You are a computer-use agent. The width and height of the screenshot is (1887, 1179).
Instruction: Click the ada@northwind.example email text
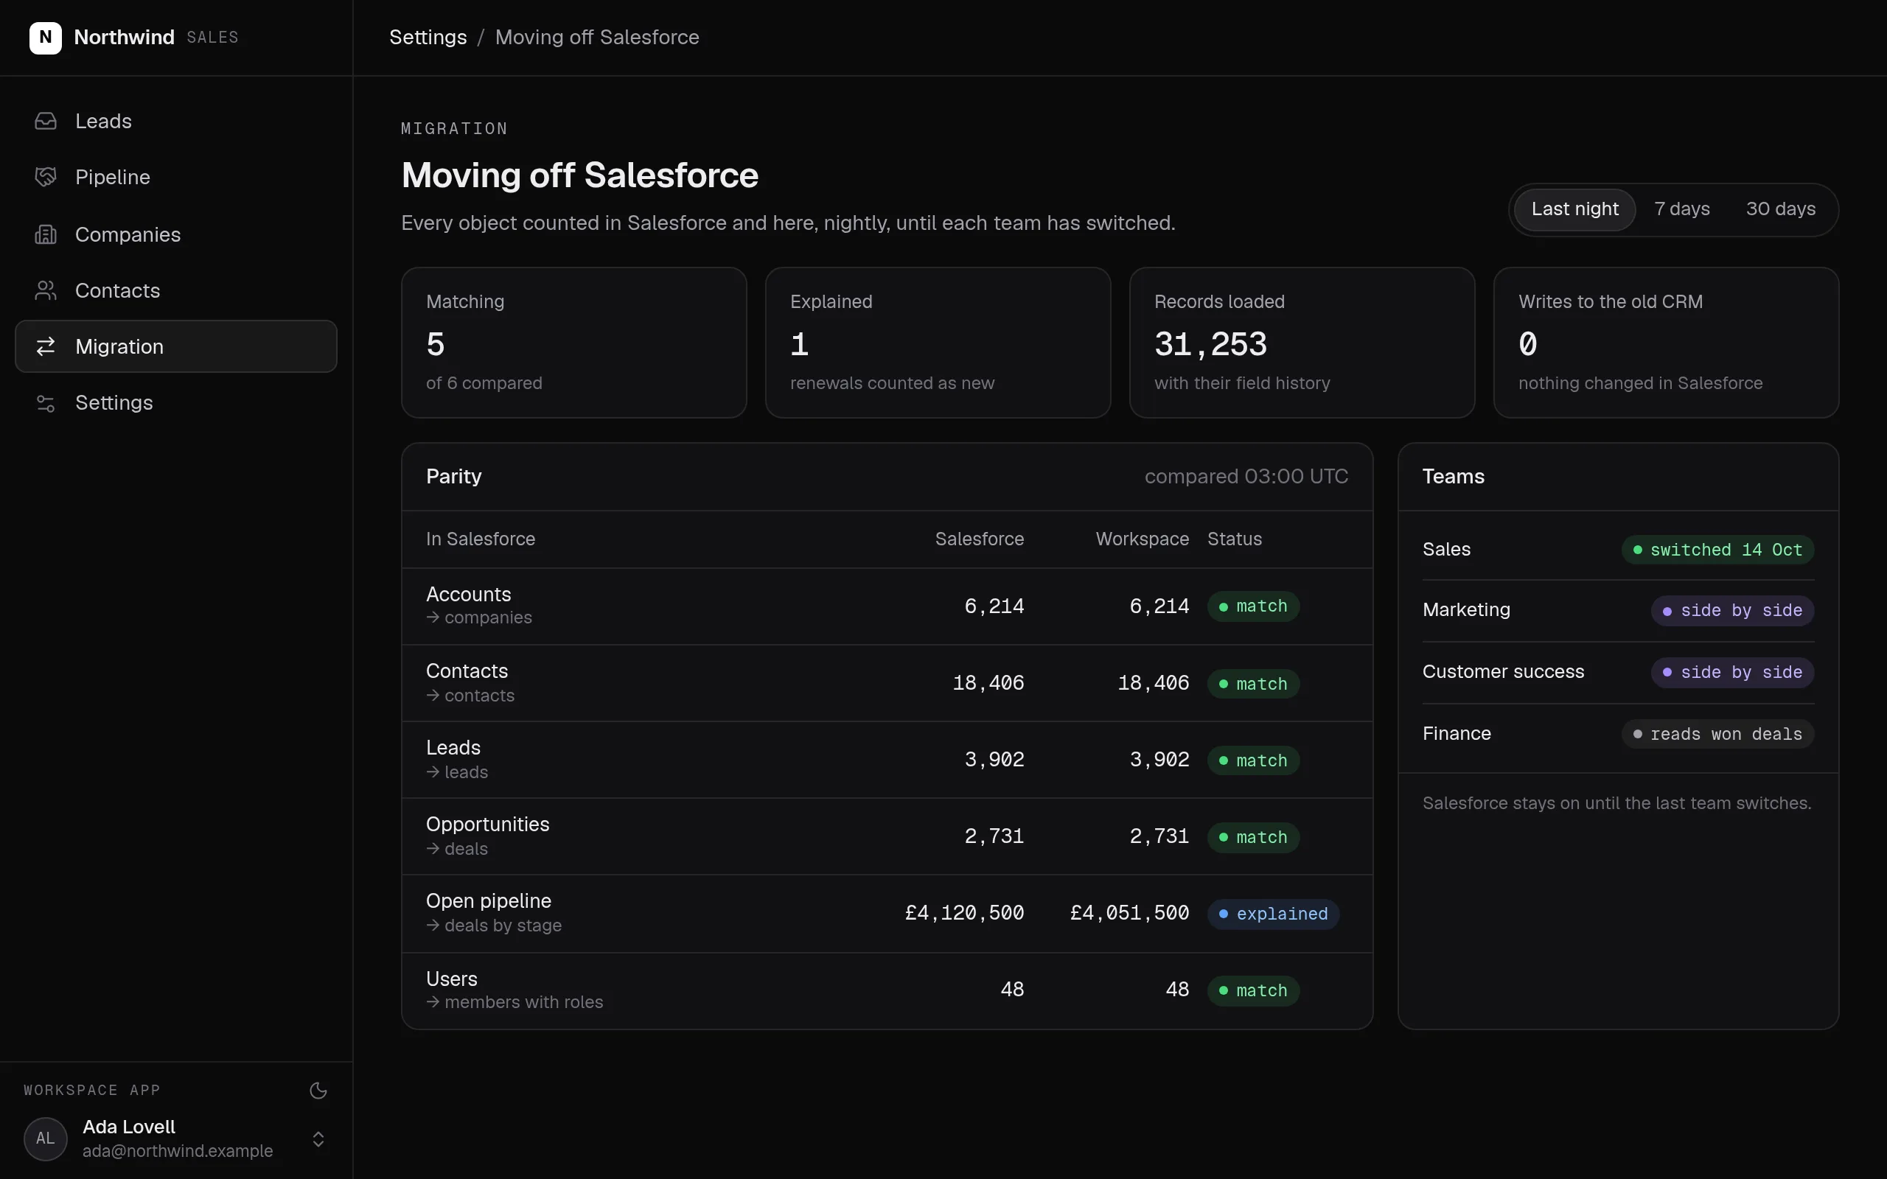click(178, 1151)
